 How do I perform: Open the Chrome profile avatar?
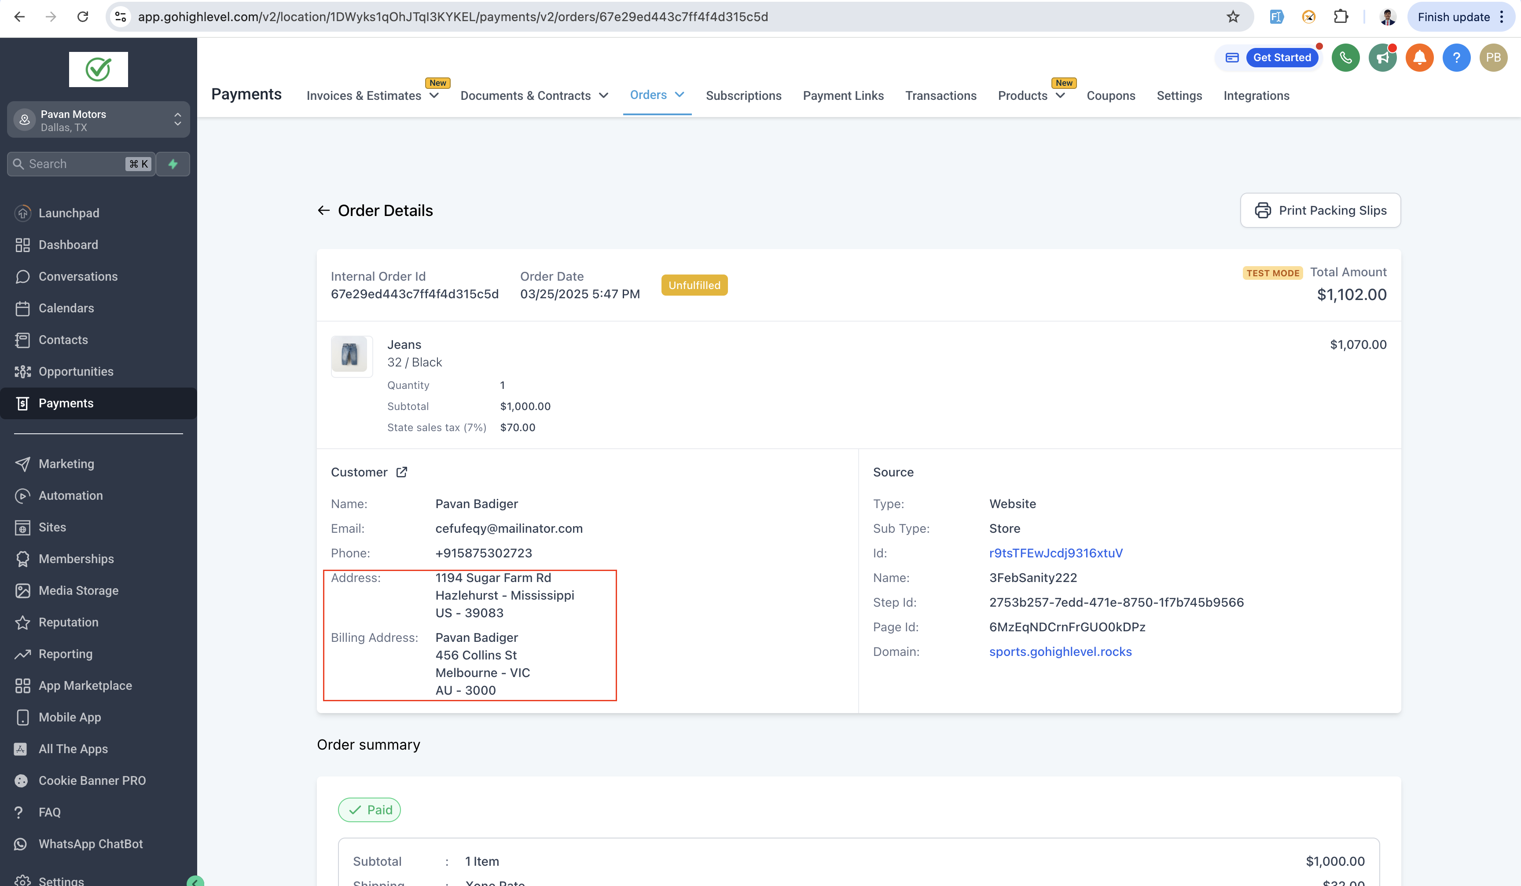1388,17
